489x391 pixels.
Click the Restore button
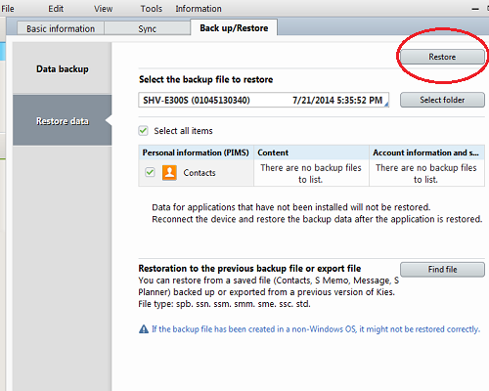[442, 57]
